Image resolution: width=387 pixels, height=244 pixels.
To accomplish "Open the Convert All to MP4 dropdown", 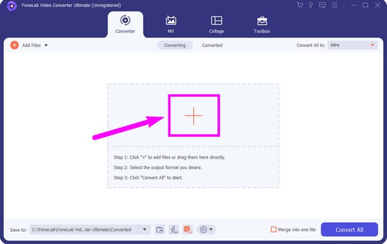I will point(353,45).
